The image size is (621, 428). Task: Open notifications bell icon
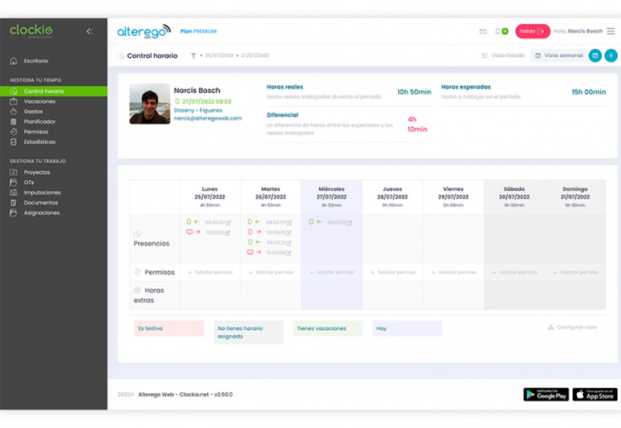click(497, 32)
